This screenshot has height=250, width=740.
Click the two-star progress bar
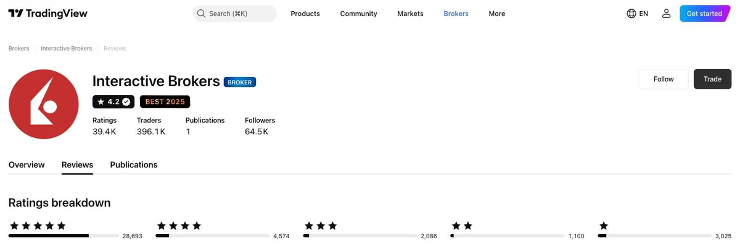pyautogui.click(x=508, y=236)
